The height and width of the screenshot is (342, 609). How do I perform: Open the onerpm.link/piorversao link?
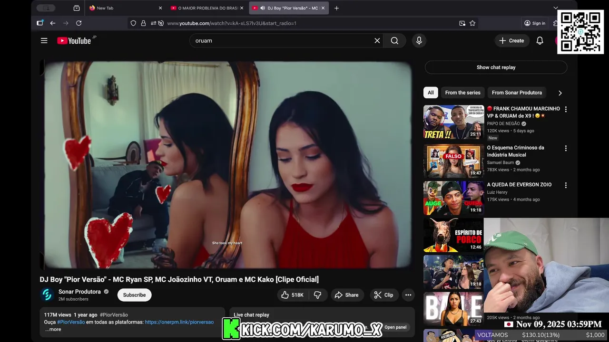click(x=179, y=322)
